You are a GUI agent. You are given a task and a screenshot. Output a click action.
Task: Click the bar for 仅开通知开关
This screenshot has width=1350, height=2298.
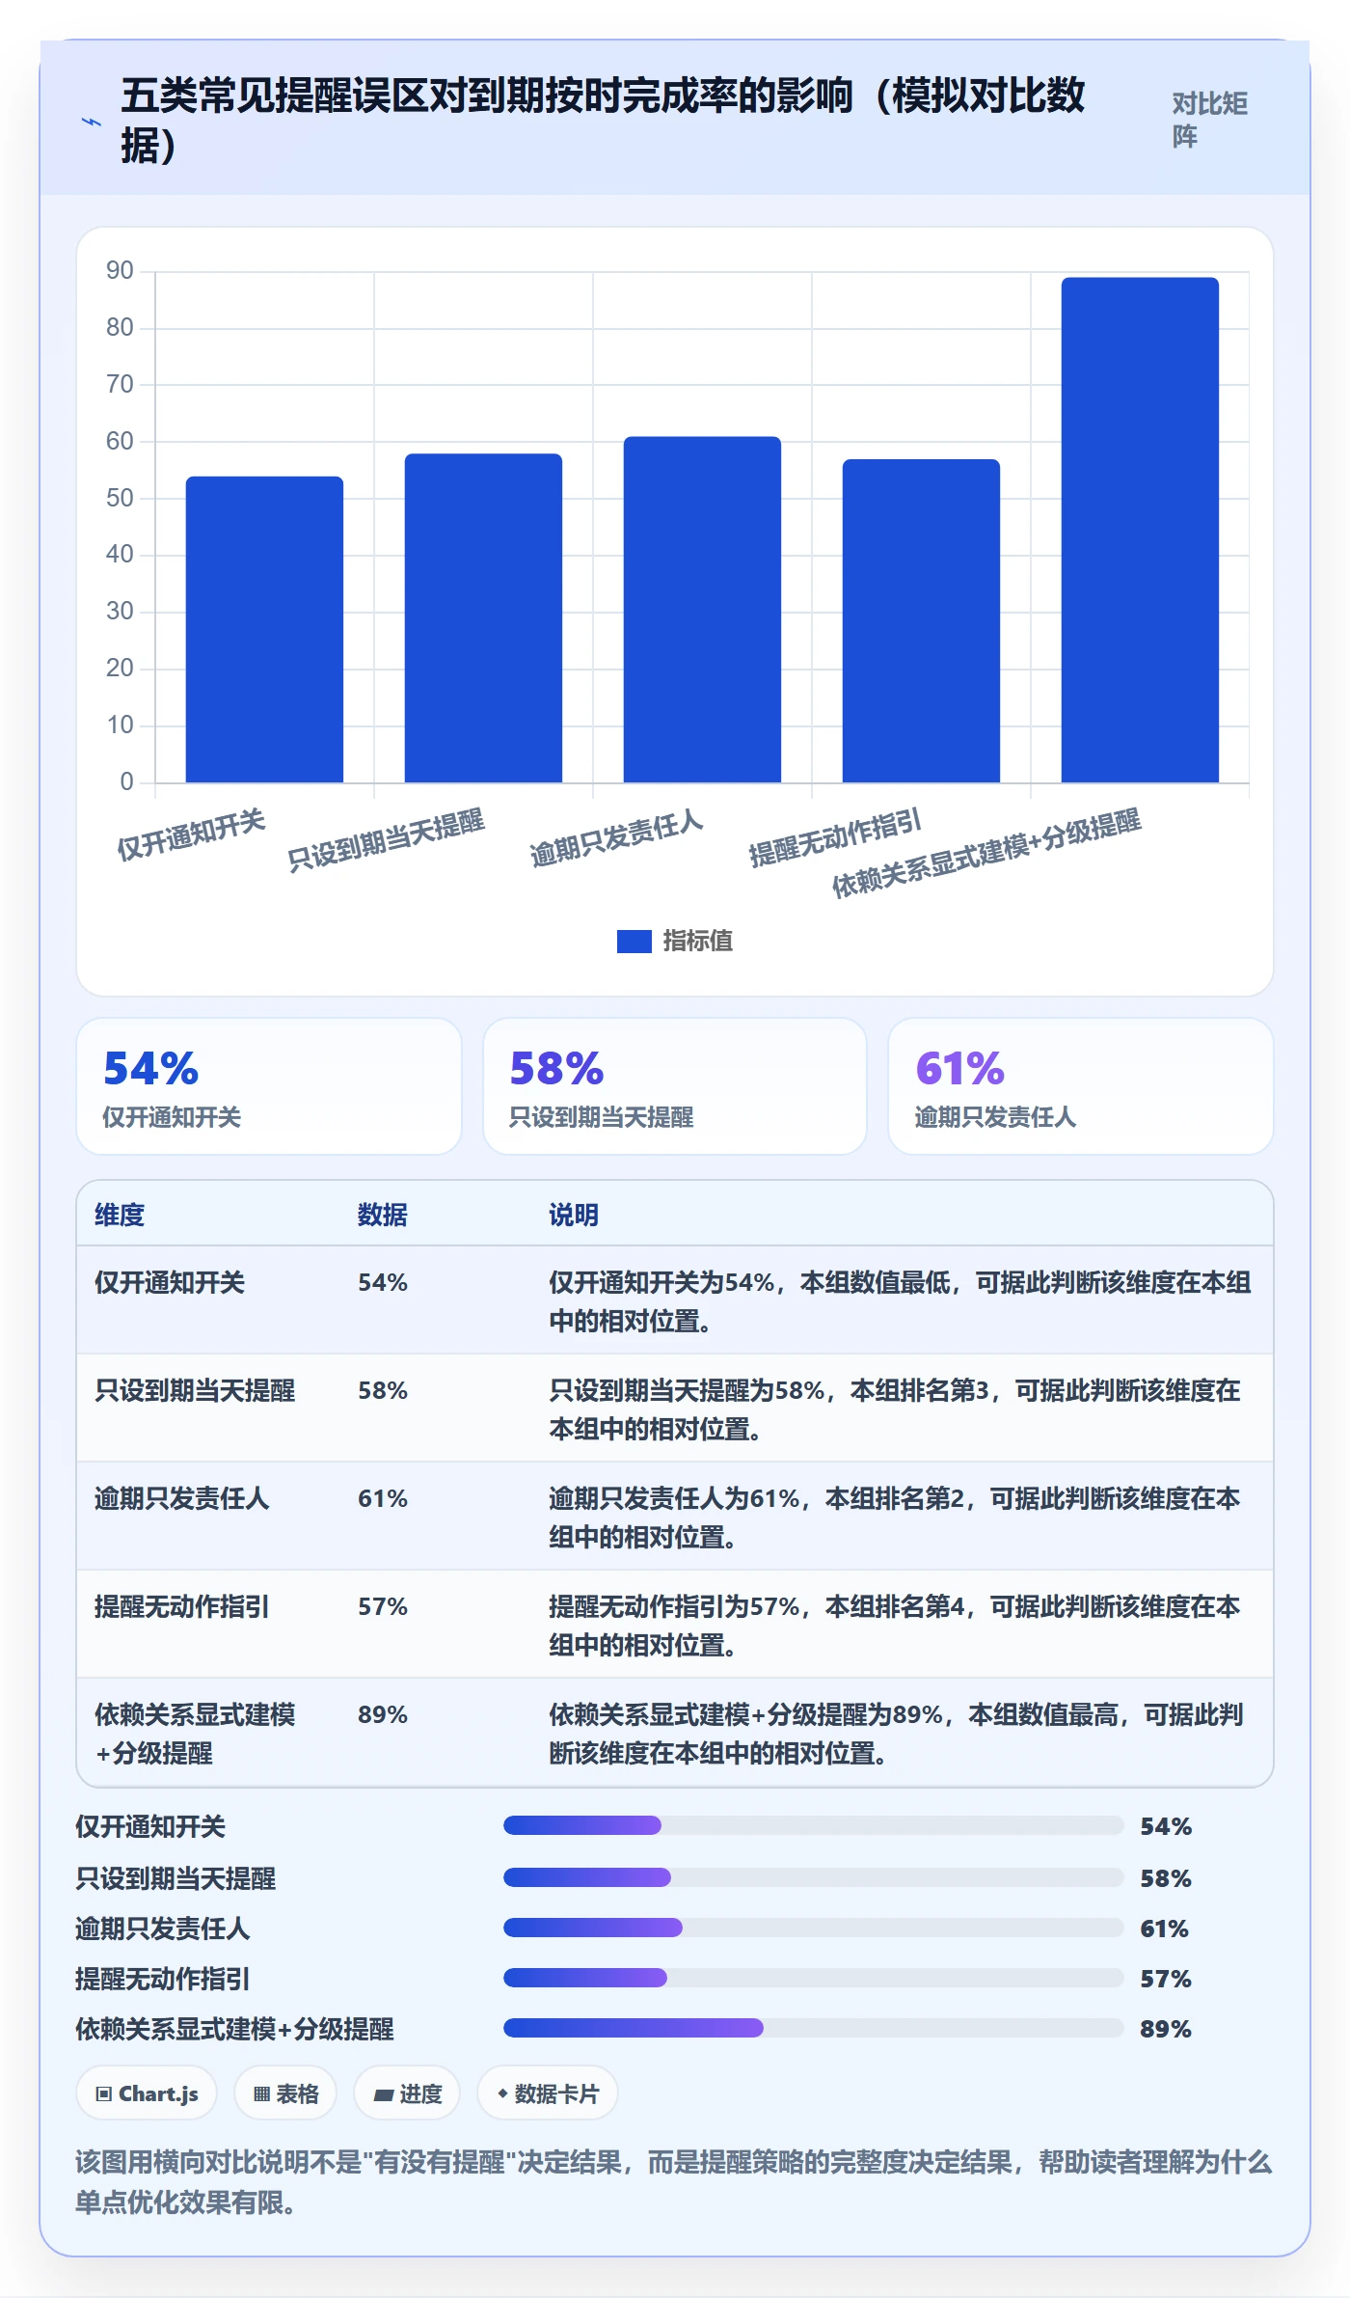[x=264, y=629]
